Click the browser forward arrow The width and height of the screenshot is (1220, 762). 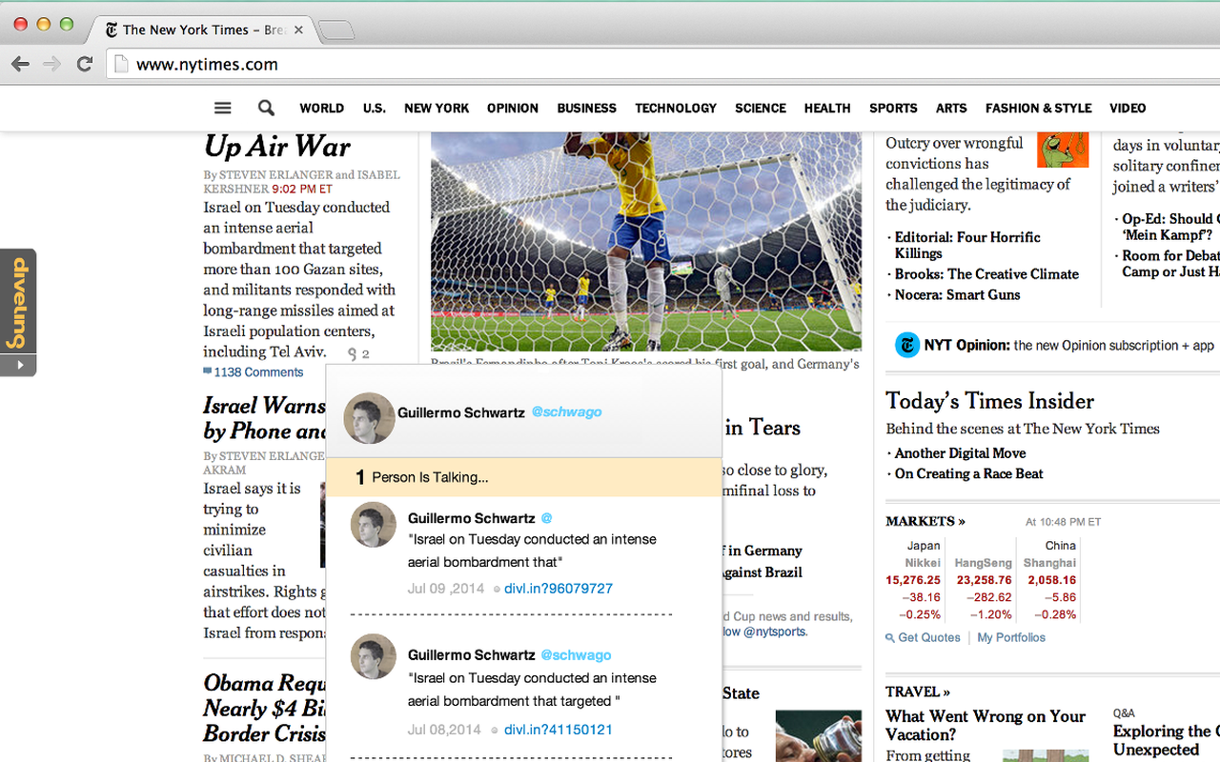click(x=52, y=65)
